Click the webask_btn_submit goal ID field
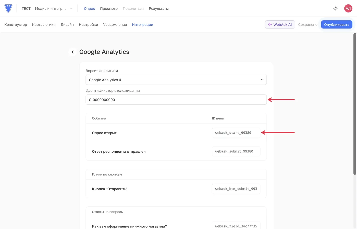Viewport: 357px width, 229px height. [x=236, y=189]
